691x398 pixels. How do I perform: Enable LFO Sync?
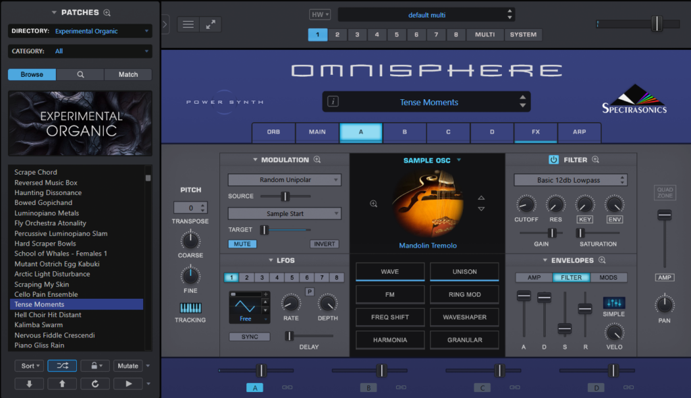point(249,337)
